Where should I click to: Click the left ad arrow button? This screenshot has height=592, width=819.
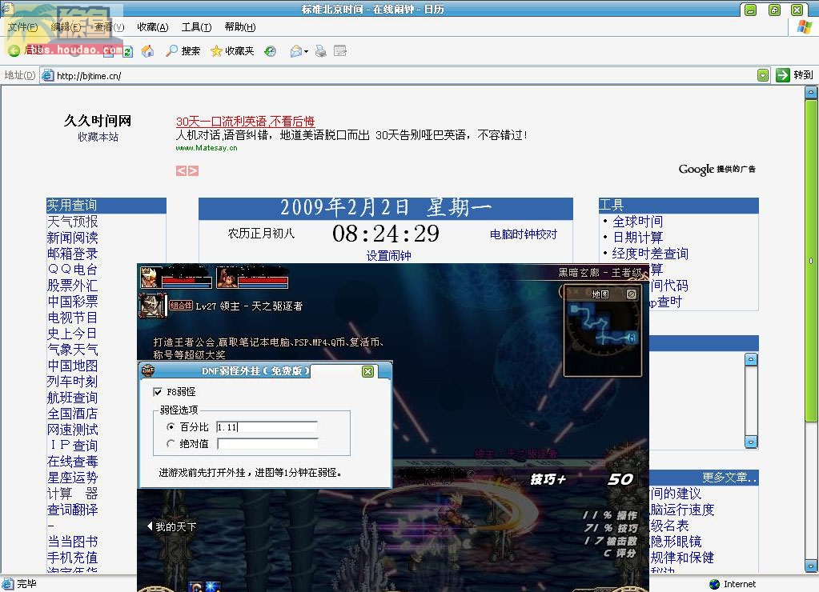click(181, 170)
